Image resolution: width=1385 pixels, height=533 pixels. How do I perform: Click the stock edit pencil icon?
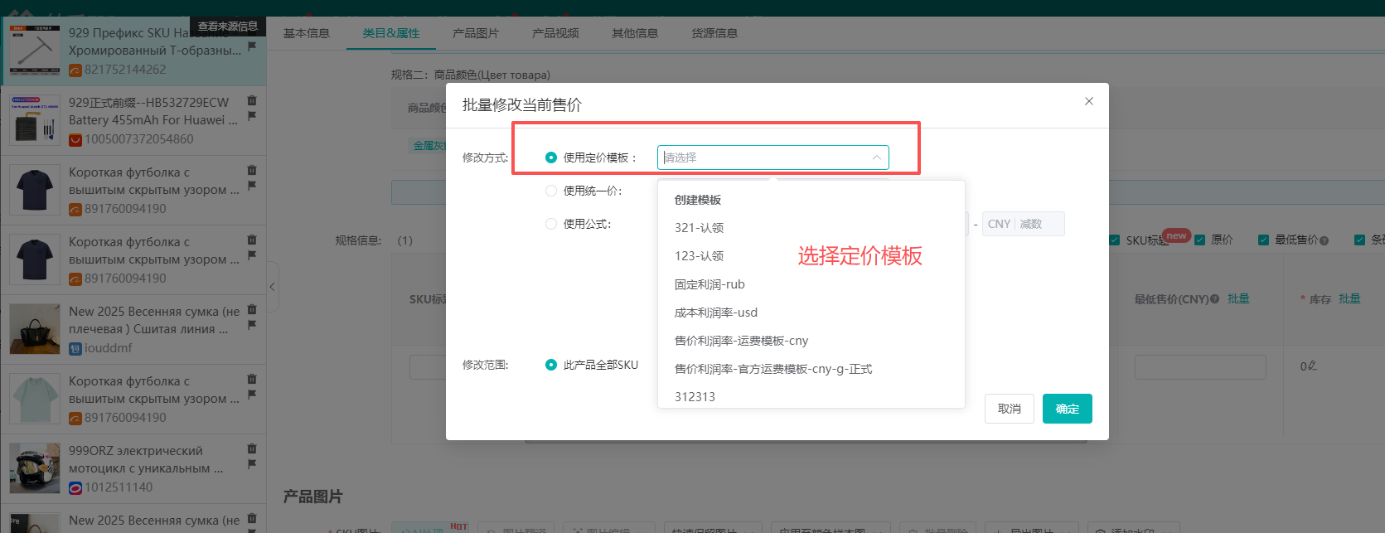pos(1313,366)
